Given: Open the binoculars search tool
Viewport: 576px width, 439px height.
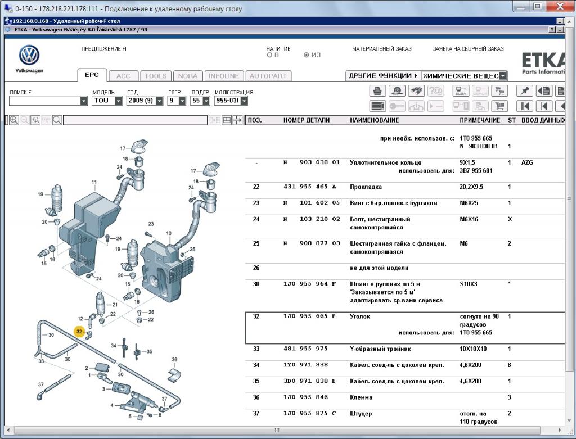Looking at the screenshot, I should coord(416,90).
